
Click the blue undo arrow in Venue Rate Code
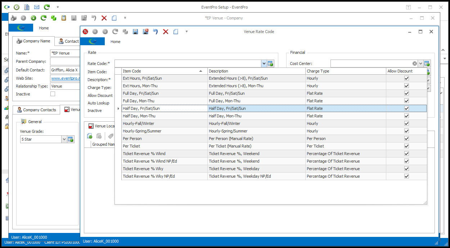156,32
